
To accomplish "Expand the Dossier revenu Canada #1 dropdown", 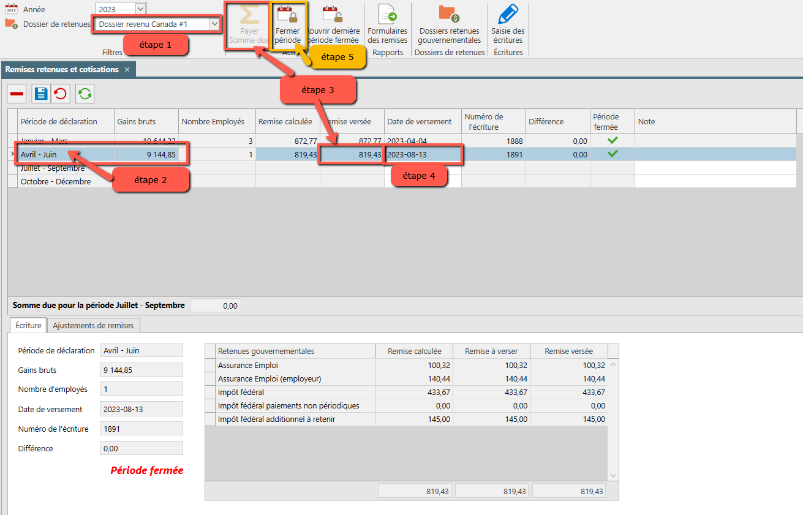I will 214,24.
